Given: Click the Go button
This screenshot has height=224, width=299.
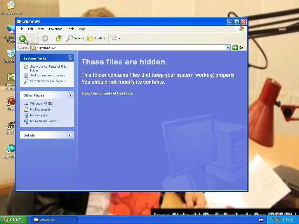Looking at the screenshot, I should pyautogui.click(x=238, y=48).
